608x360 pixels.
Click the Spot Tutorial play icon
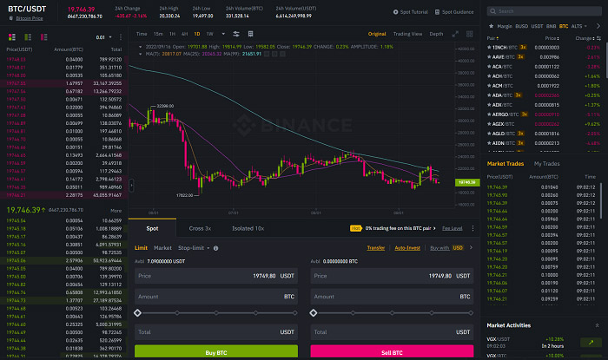pyautogui.click(x=395, y=12)
